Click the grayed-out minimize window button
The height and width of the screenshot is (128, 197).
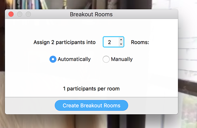point(19,14)
